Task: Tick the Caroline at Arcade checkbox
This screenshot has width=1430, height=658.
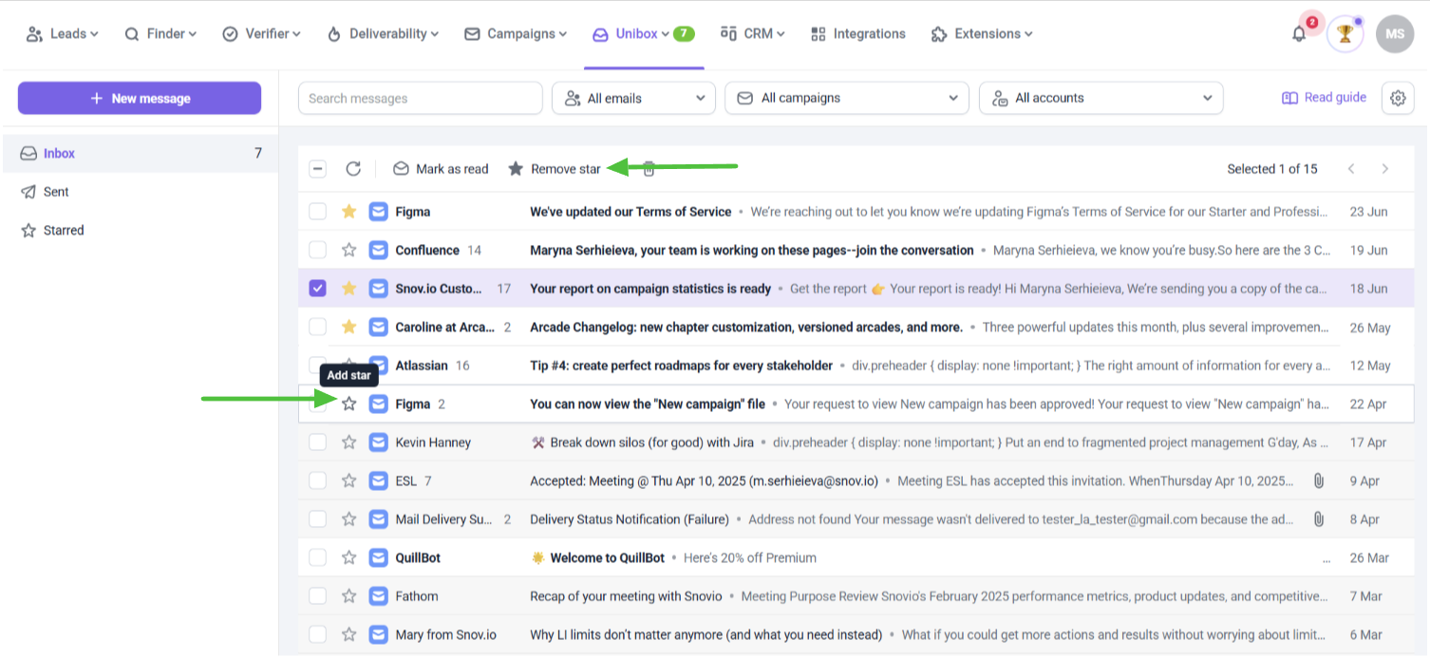Action: click(x=317, y=327)
